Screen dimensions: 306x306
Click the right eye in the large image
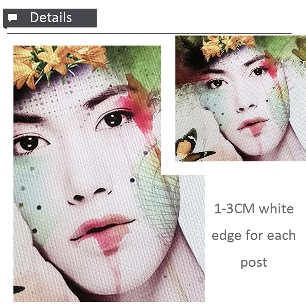[x=114, y=119]
